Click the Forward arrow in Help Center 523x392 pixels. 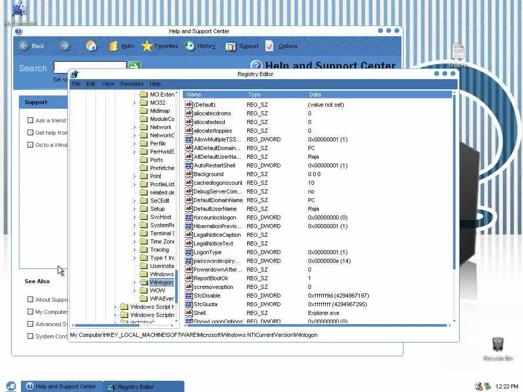65,45
